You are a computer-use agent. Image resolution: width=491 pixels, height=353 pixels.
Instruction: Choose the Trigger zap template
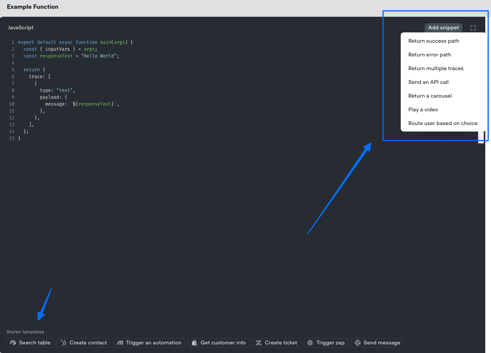(326, 343)
